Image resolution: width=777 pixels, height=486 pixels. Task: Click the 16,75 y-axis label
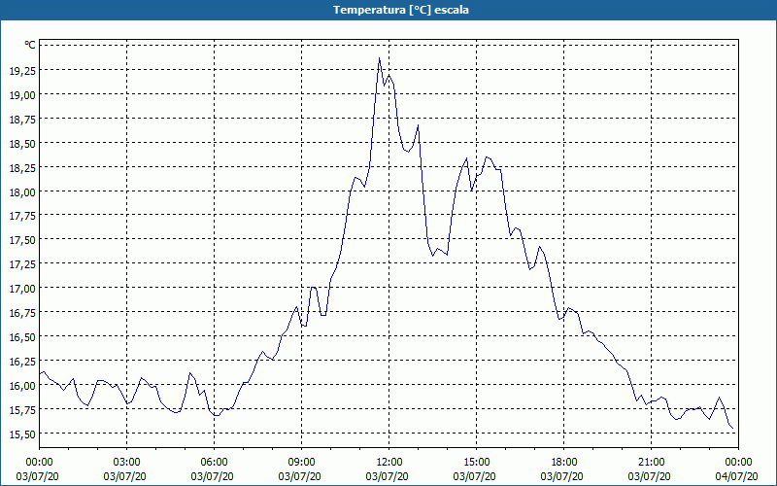tap(22, 312)
